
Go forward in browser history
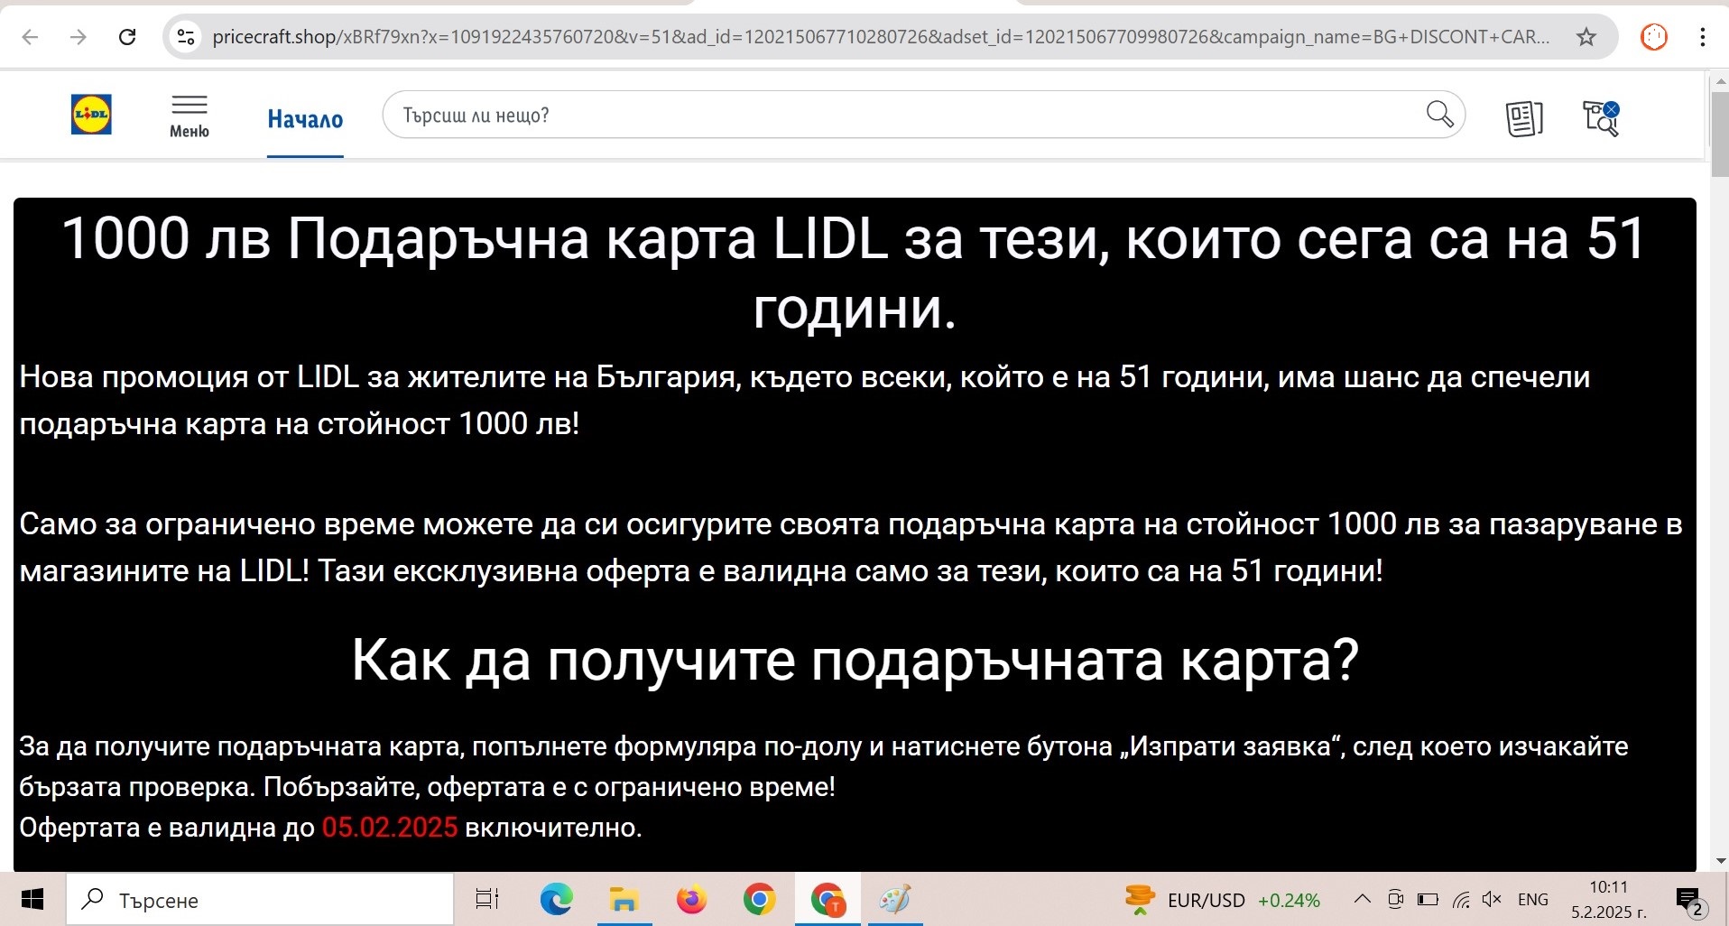tap(79, 37)
